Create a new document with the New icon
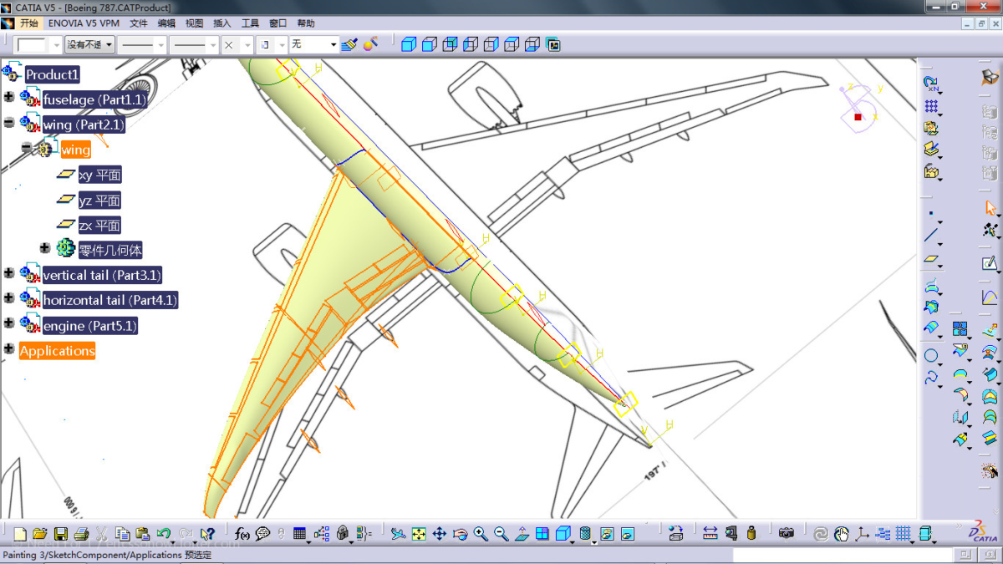The image size is (1003, 564). 20,533
